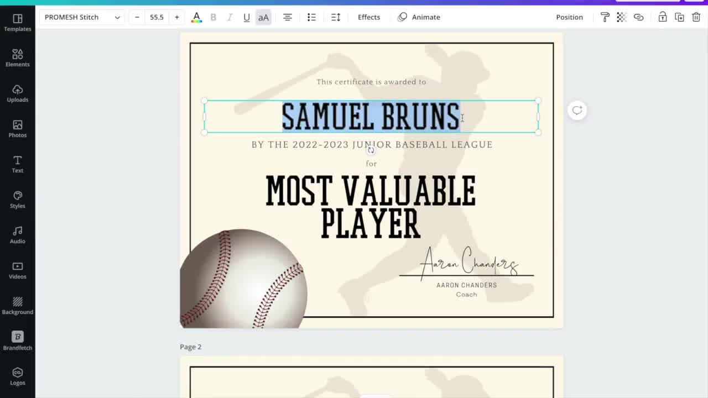Select the copy style paint roller icon

[605, 17]
